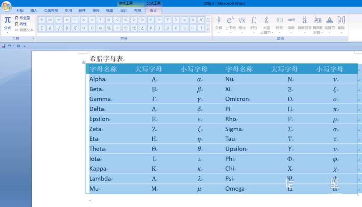The width and height of the screenshot is (362, 207).
Task: Insert the element-of (∈) symbol
Action: pyautogui.click(x=176, y=28)
